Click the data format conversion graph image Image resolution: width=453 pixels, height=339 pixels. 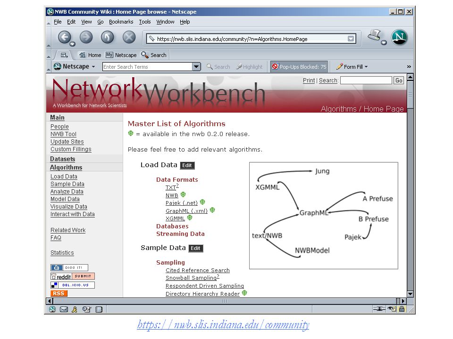click(324, 216)
